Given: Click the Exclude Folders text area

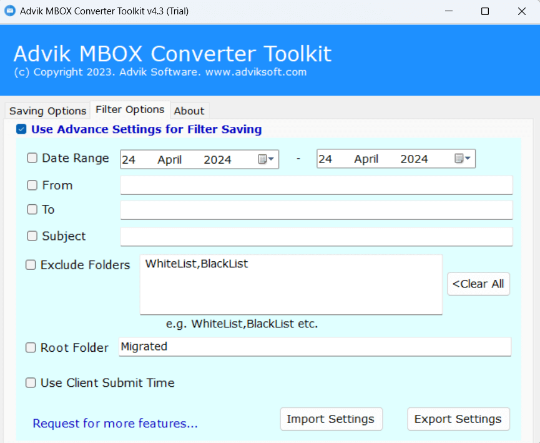Looking at the screenshot, I should click(x=291, y=285).
